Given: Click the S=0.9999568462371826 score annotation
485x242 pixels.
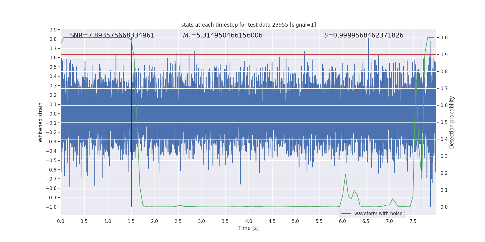Looking at the screenshot, I should point(364,35).
